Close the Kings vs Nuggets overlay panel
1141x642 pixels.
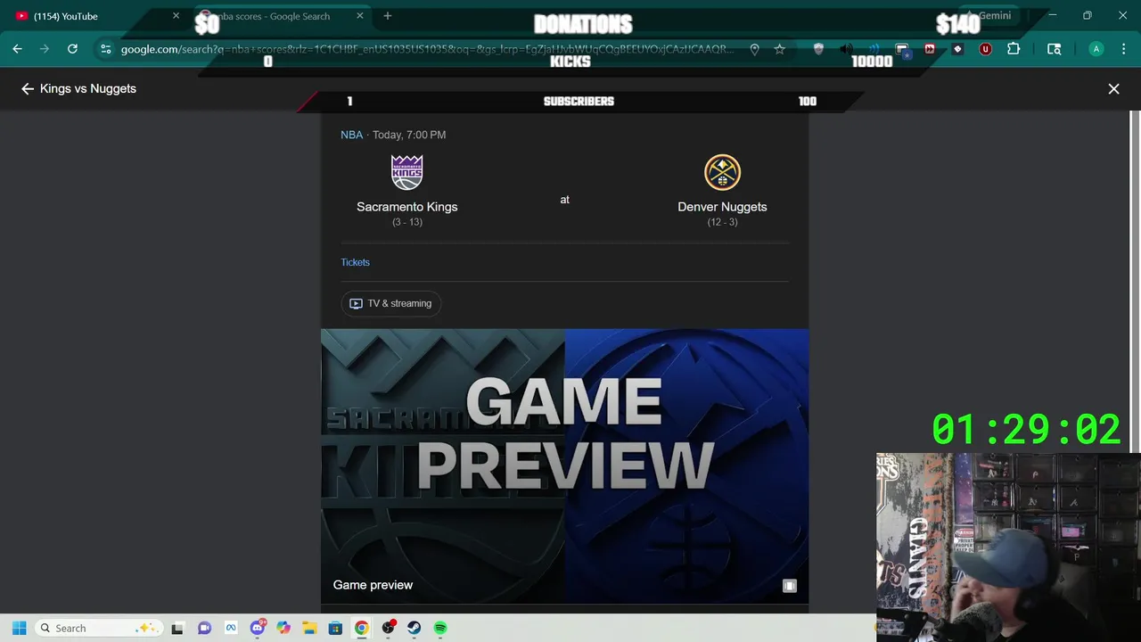1113,89
